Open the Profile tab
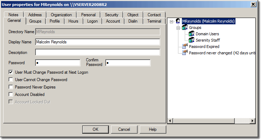Screen dimensions: 261x140 [x=55, y=21]
